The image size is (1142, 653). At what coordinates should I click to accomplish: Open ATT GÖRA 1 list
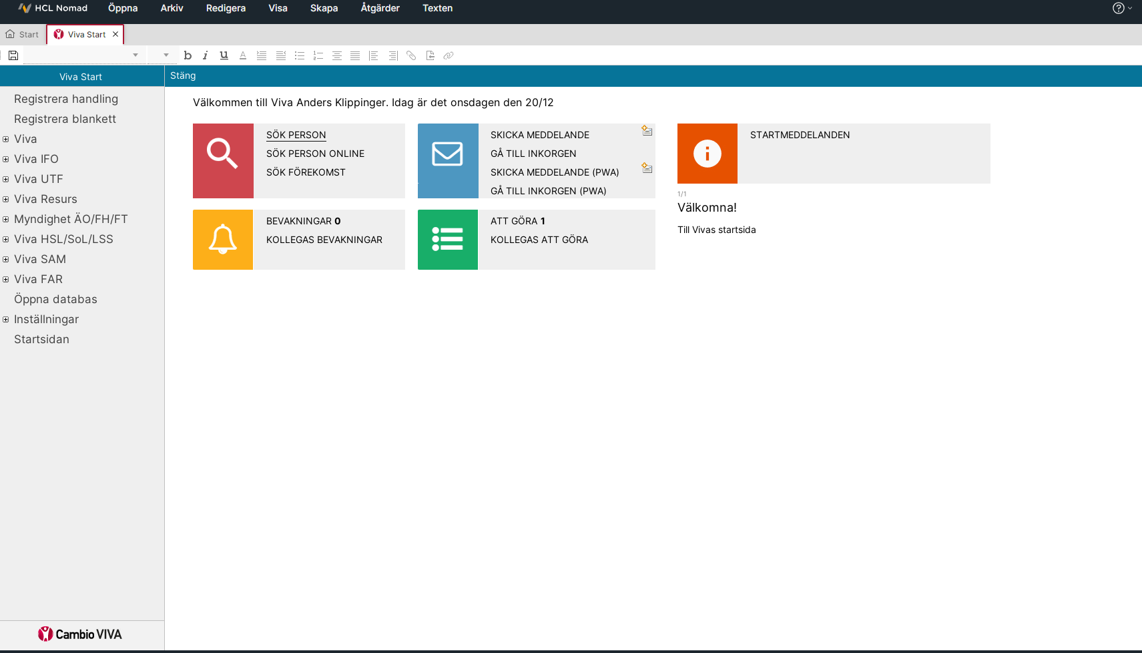tap(517, 221)
